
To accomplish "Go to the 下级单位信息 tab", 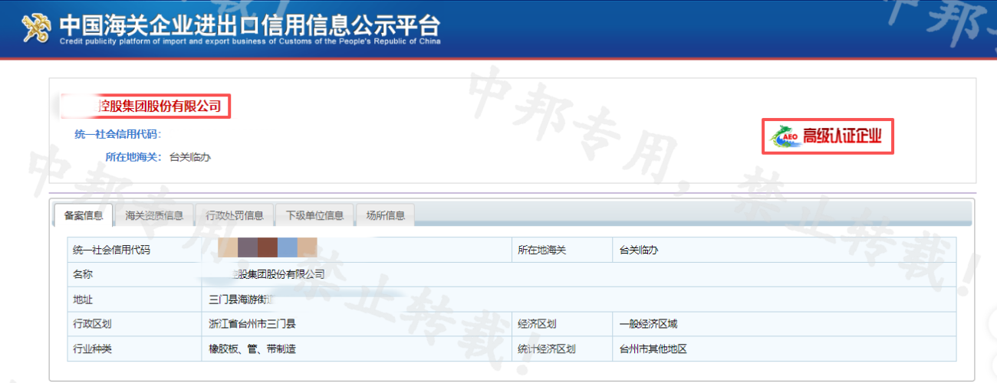I will [314, 216].
